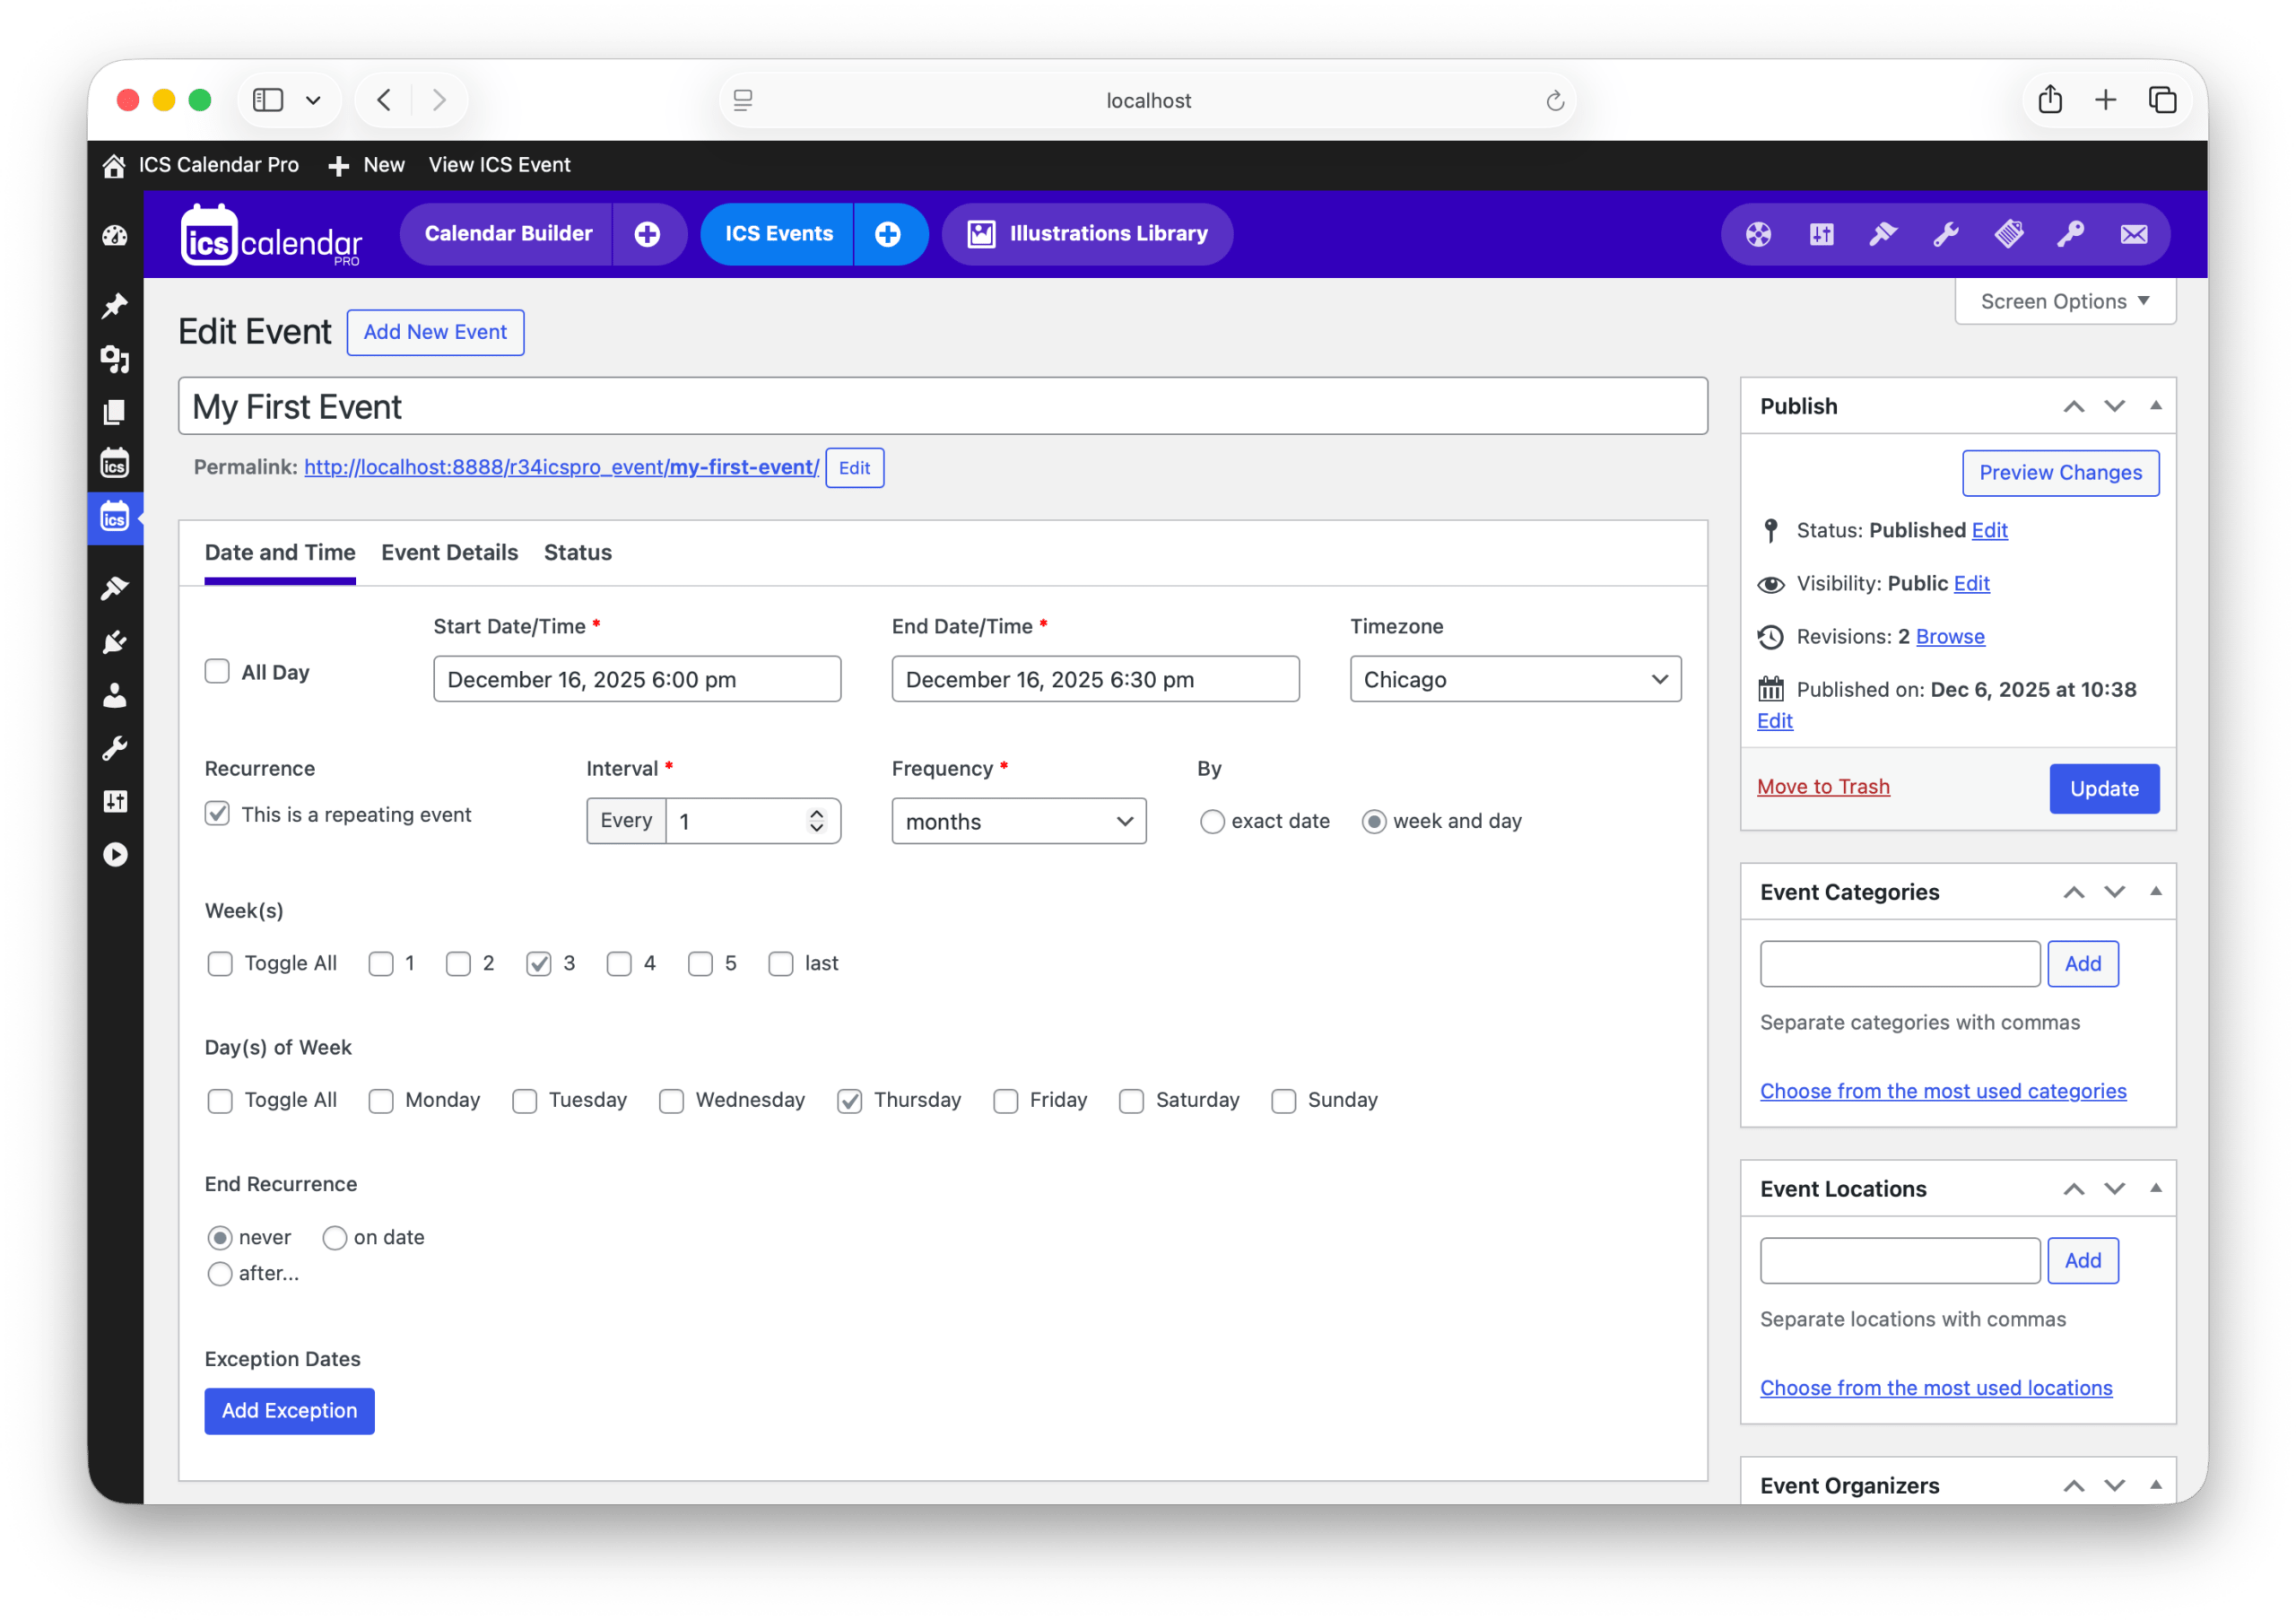The image size is (2296, 1620).
Task: Open the Timezone dropdown showing Chicago
Action: 1514,679
